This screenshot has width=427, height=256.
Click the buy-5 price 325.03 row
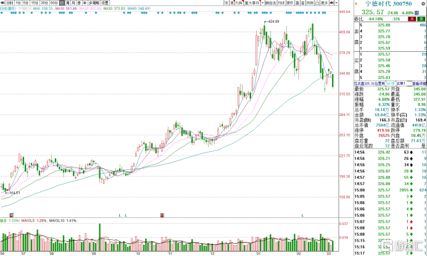point(393,77)
